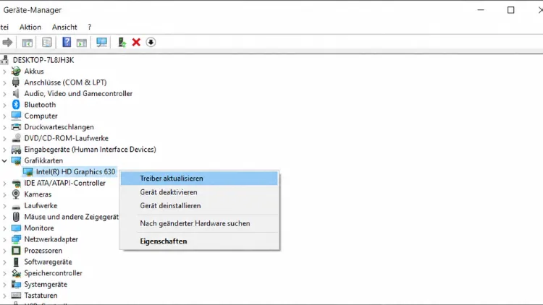Open the Aktion menu
The height and width of the screenshot is (305, 543).
(30, 27)
